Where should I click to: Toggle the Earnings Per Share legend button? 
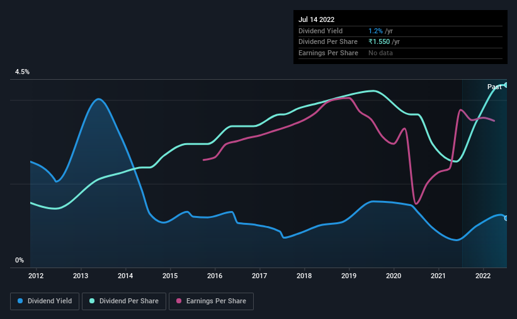[211, 301]
